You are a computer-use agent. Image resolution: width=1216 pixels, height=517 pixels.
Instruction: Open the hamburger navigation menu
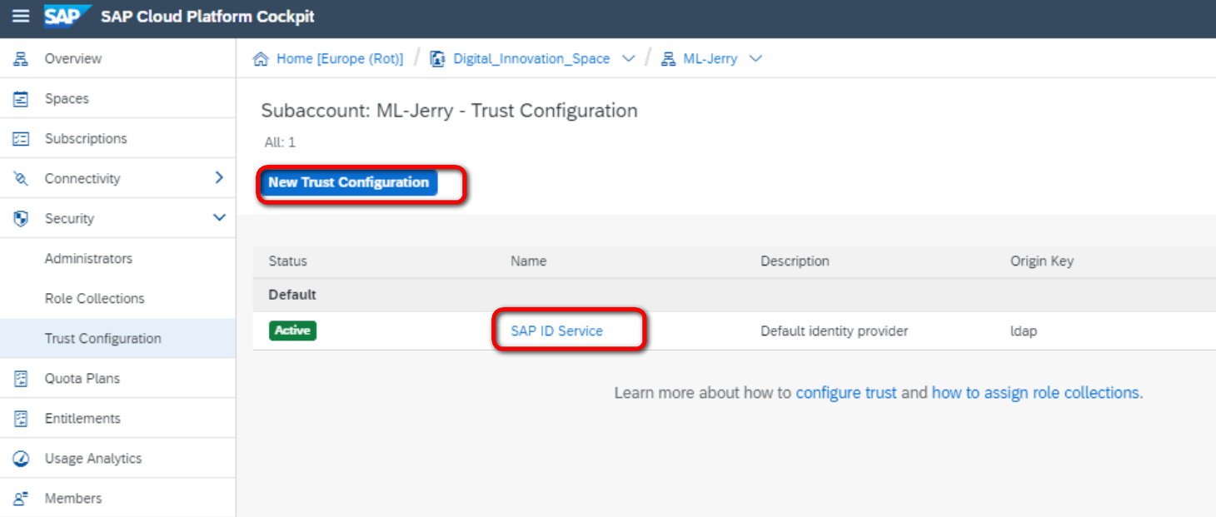click(x=21, y=17)
